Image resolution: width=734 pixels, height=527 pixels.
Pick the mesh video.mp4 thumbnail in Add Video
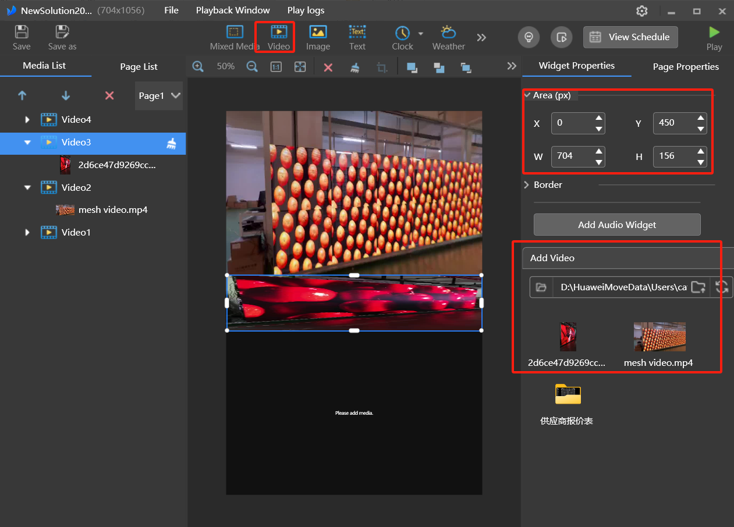pos(659,337)
